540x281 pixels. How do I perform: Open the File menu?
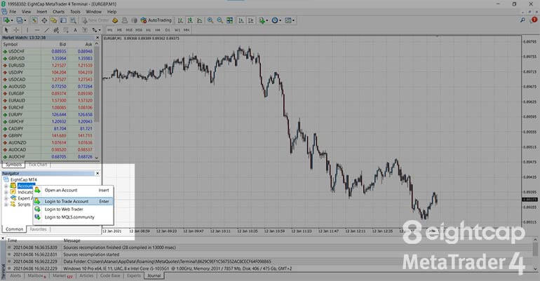tap(13, 12)
